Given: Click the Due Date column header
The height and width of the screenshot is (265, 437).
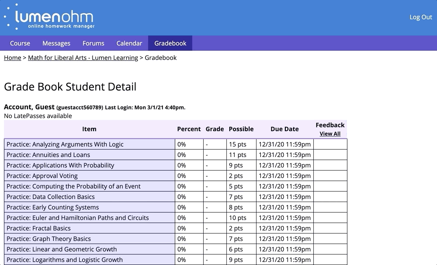Looking at the screenshot, I should tap(284, 129).
